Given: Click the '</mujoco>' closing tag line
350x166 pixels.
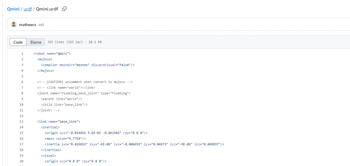Looking at the screenshot, I should 46,71.
